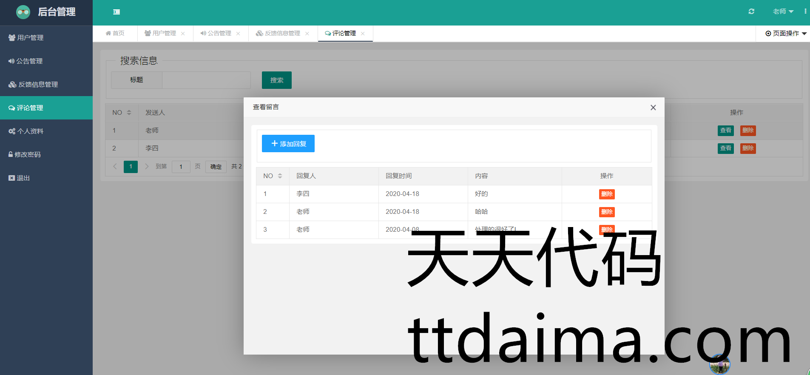Open the vertical more-options icon
The height and width of the screenshot is (375, 810).
(805, 11)
